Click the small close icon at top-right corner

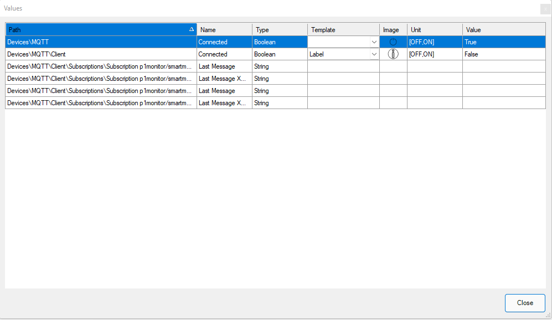pyautogui.click(x=544, y=9)
